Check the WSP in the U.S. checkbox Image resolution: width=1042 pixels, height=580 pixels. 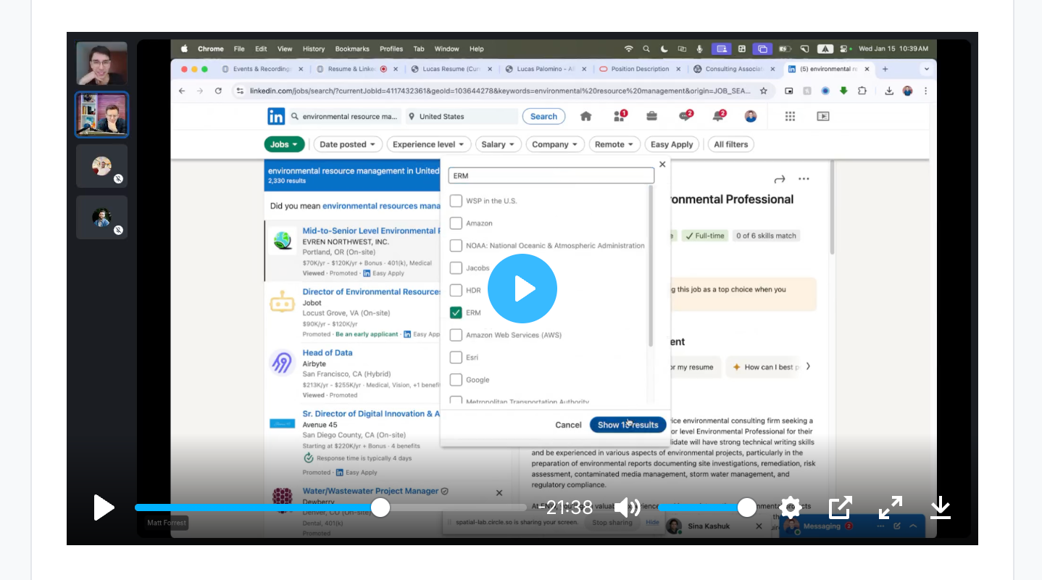[456, 201]
